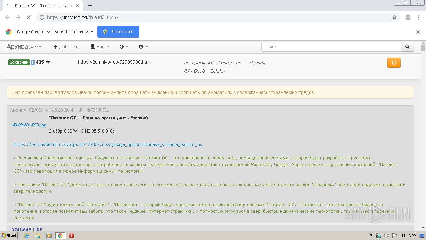This screenshot has width=426, height=240.
Task: Open attached image 14069968014970.jpg
Action: coord(29,125)
